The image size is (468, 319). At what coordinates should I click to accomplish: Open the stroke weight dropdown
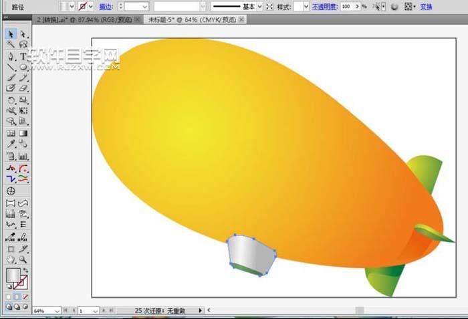click(145, 7)
